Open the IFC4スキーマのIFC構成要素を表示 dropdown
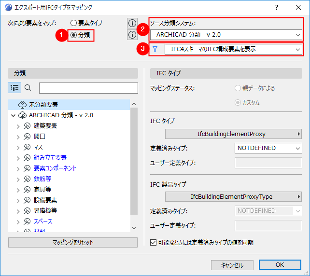310x276 pixels. tap(233, 49)
